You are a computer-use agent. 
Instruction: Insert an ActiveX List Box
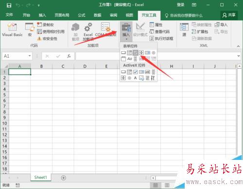click(x=141, y=72)
